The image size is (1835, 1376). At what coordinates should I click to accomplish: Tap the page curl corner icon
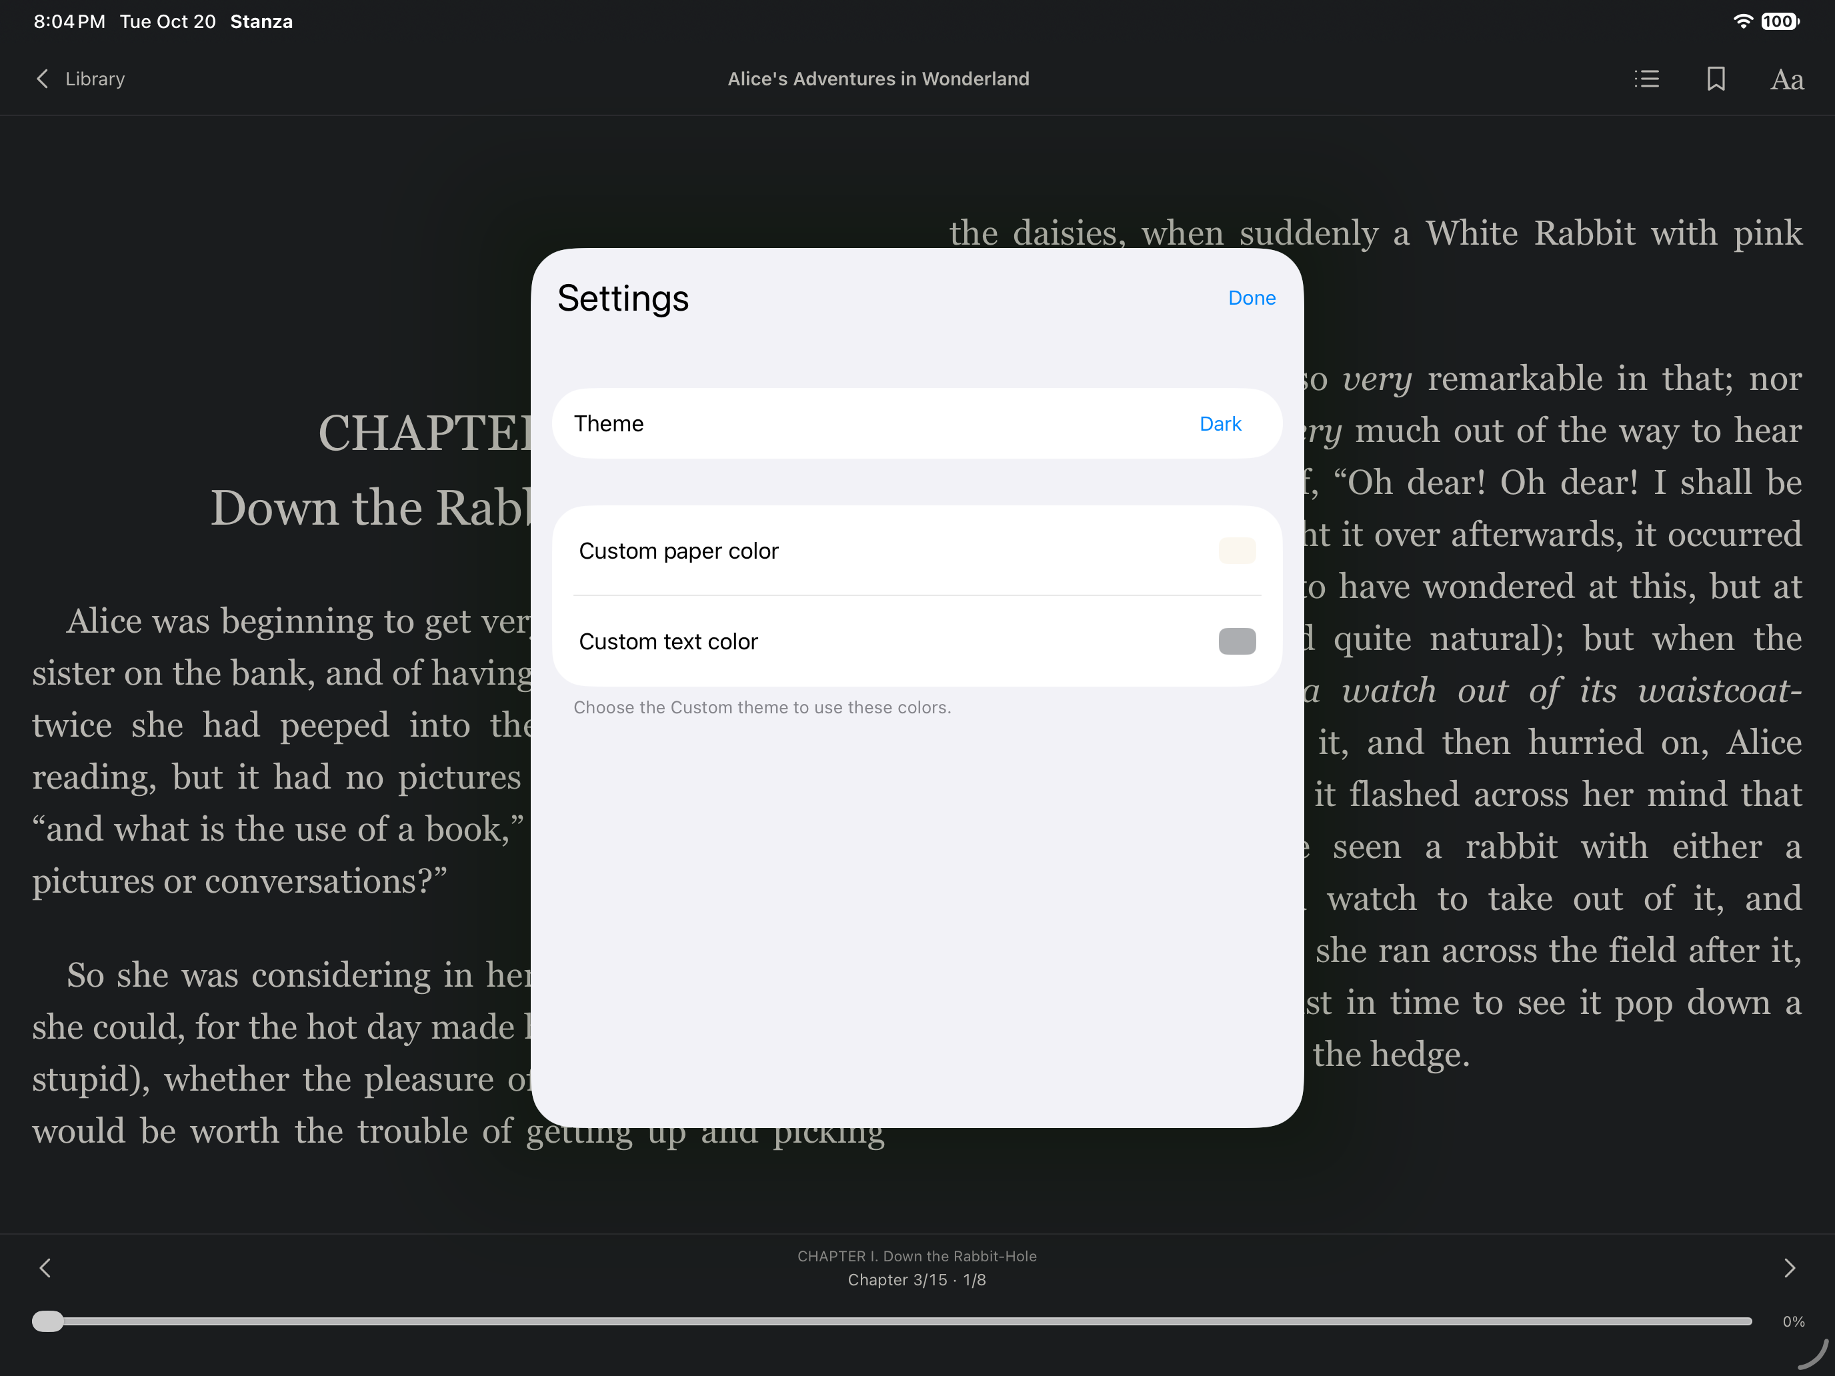tap(1812, 1353)
